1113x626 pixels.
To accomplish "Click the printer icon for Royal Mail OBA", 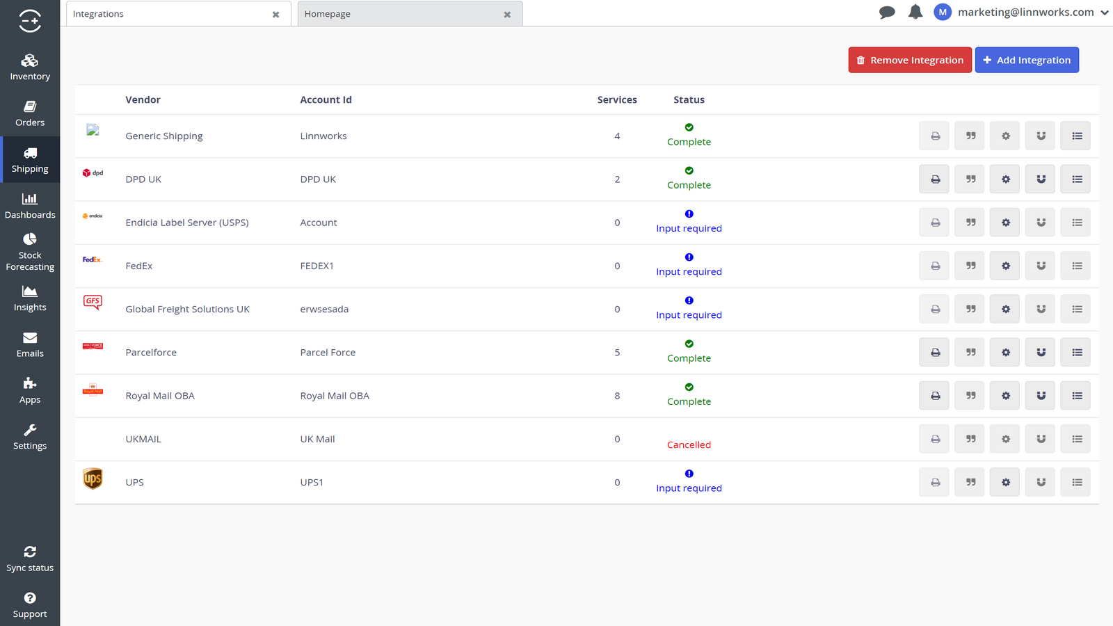I will coord(934,396).
